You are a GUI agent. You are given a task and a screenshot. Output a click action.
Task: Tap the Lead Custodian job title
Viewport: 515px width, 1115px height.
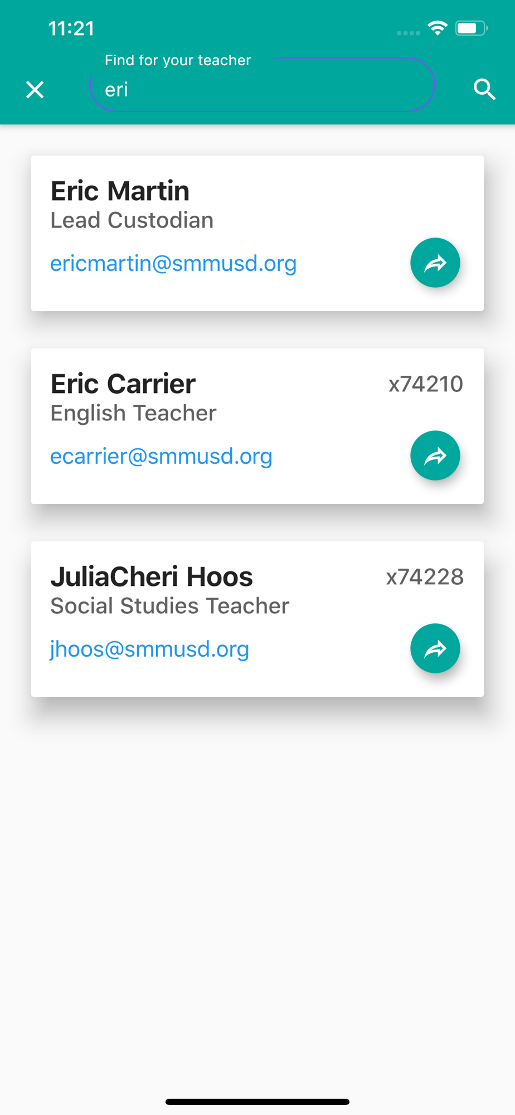[132, 220]
